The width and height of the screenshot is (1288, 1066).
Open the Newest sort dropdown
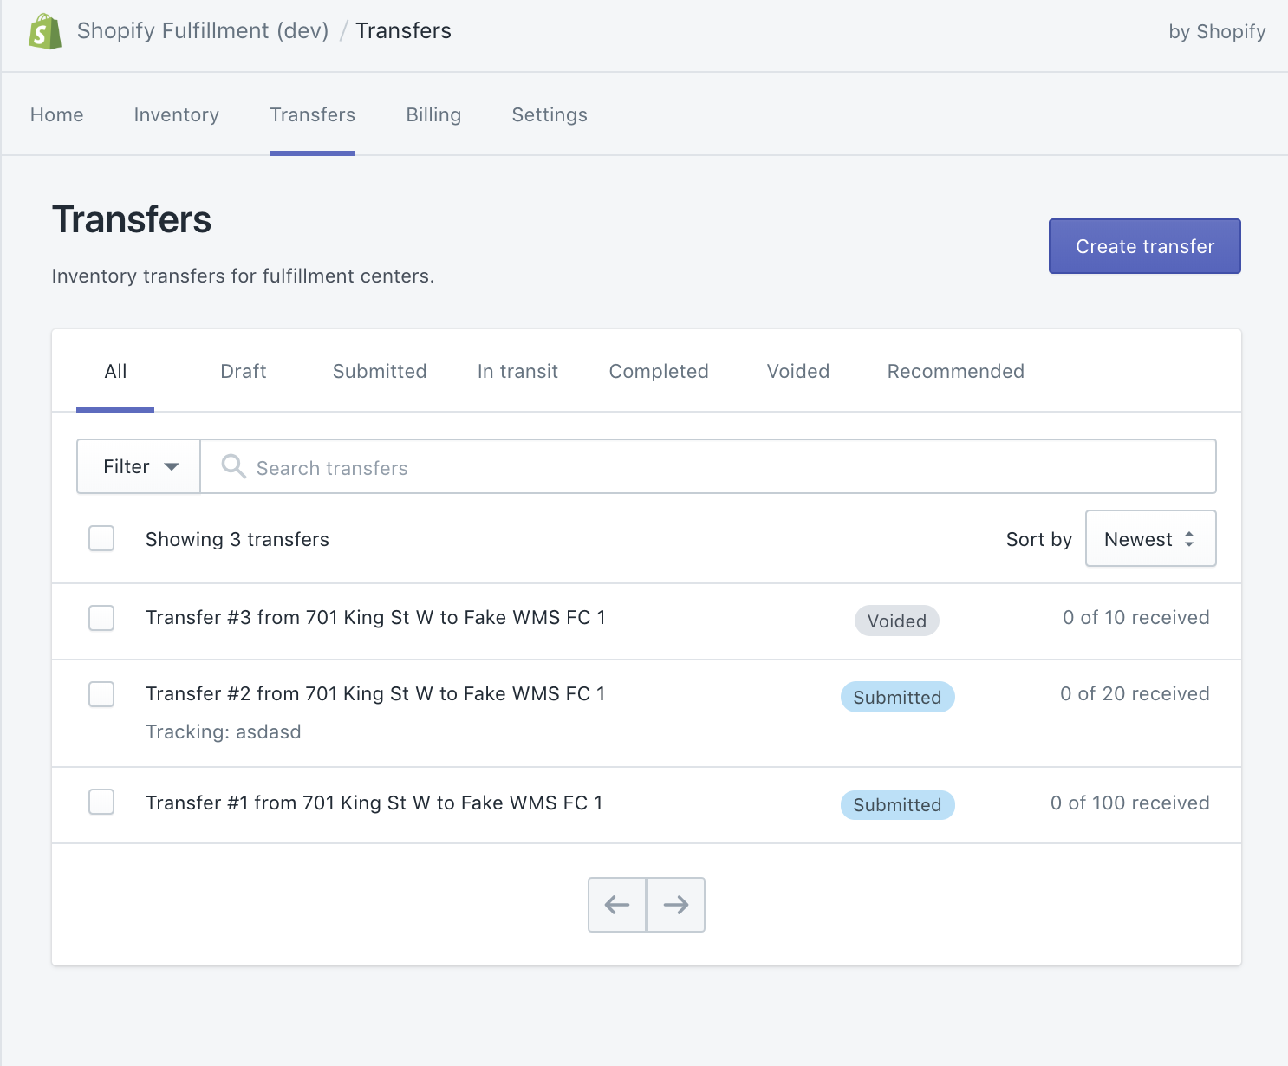[x=1150, y=538]
